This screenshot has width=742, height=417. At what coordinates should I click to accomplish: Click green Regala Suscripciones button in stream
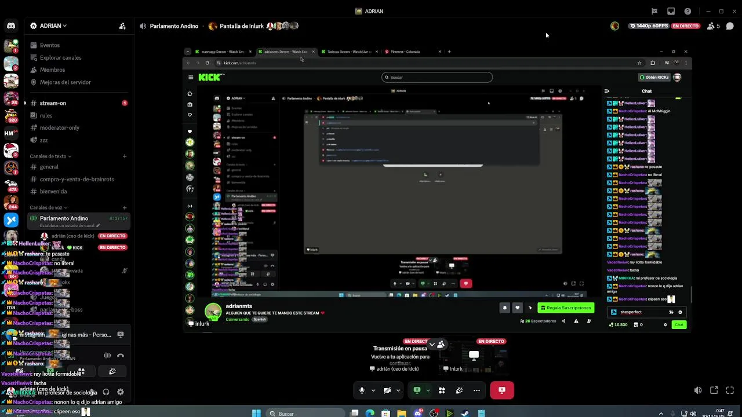coord(566,308)
